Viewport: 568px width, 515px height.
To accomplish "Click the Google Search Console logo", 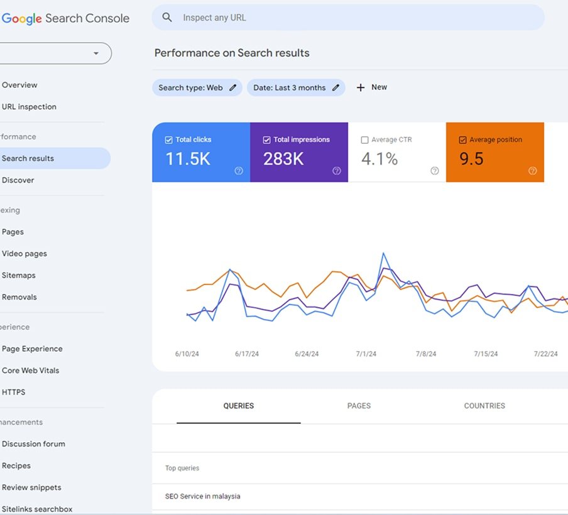I will coord(65,18).
